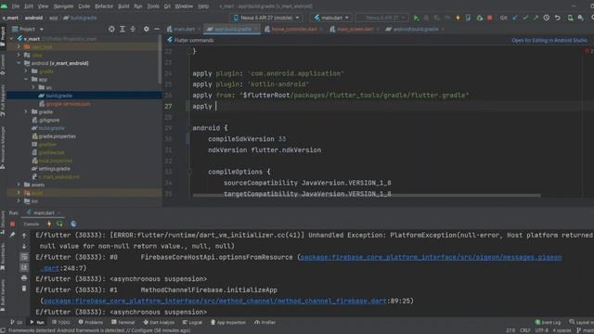Click the Flutter Hot Reload lightning icon in toolbar
This screenshot has width=594, height=334.
click(458, 18)
